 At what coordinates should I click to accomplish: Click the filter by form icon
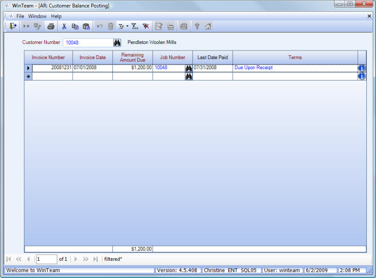click(121, 26)
